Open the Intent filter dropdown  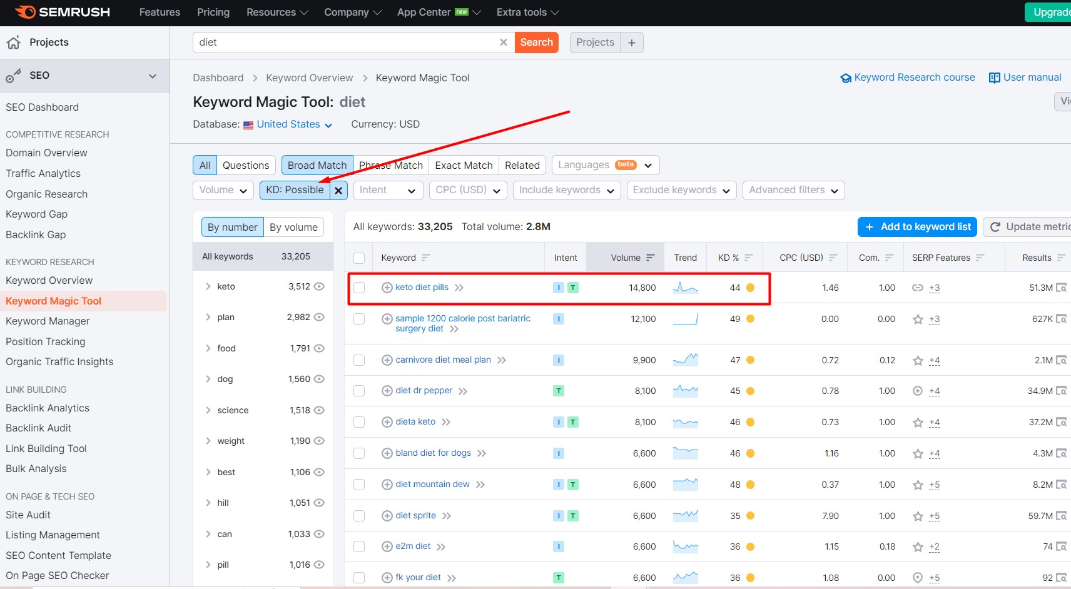[388, 190]
